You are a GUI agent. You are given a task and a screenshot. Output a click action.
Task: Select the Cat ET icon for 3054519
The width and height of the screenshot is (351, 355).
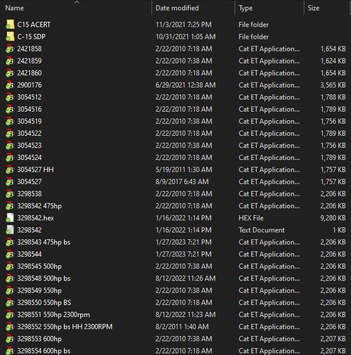point(10,121)
